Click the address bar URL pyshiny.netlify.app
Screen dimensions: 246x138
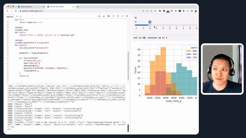[x=33, y=11]
